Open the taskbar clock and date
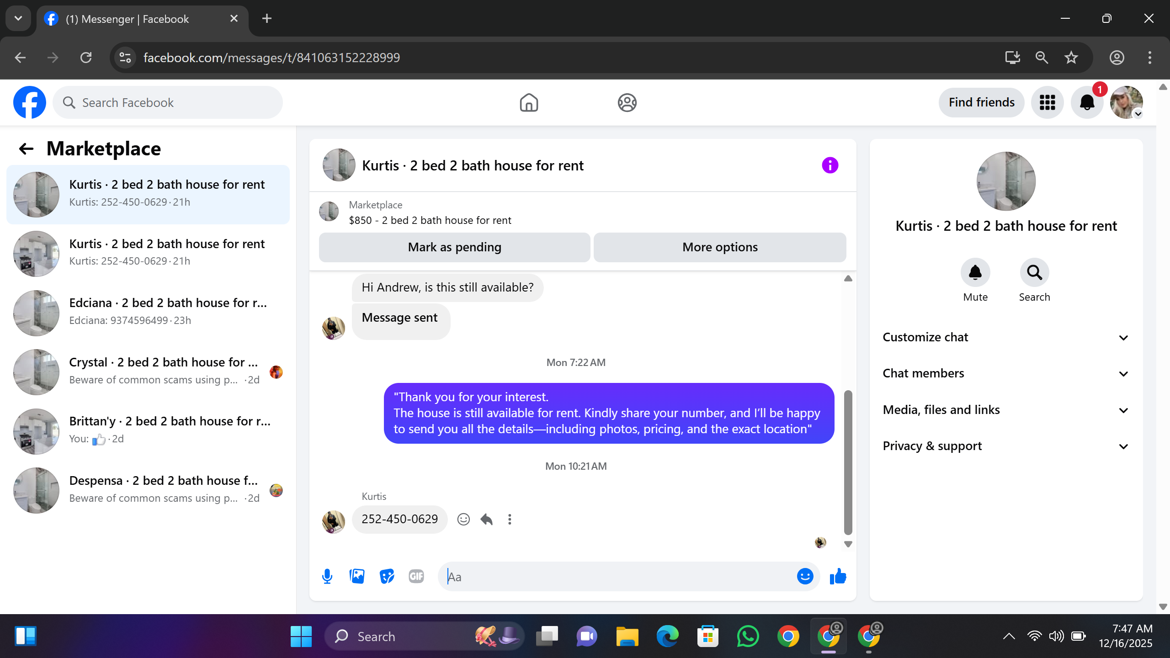The width and height of the screenshot is (1170, 658). click(x=1126, y=636)
